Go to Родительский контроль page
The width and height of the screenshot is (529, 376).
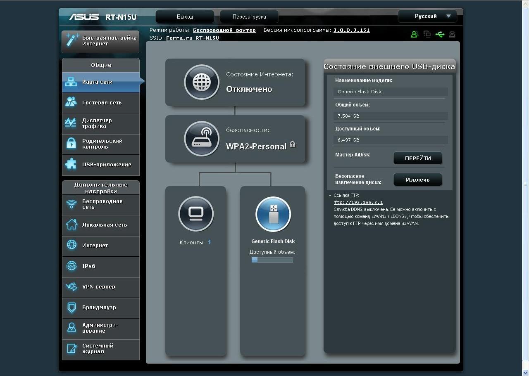(x=101, y=144)
